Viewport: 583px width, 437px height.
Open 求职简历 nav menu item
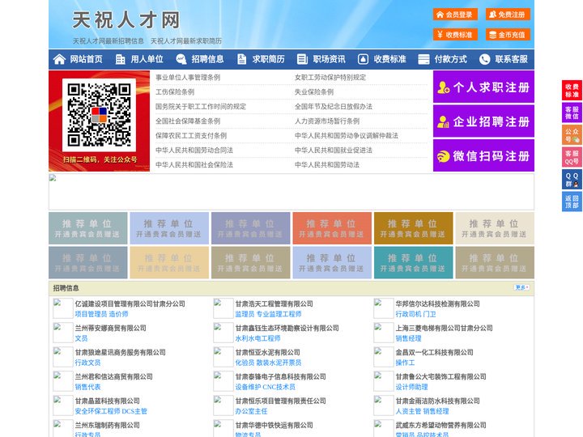[269, 59]
